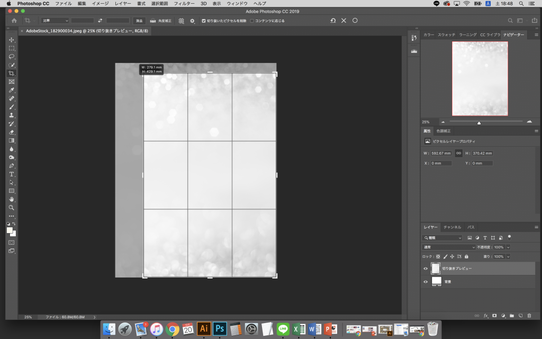Hide the 背景 layer with eye icon

426,282
